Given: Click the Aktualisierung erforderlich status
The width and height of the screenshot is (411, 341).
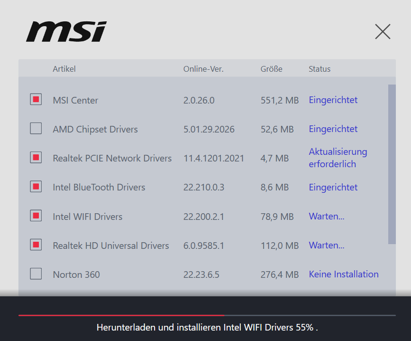Looking at the screenshot, I should click(x=338, y=158).
